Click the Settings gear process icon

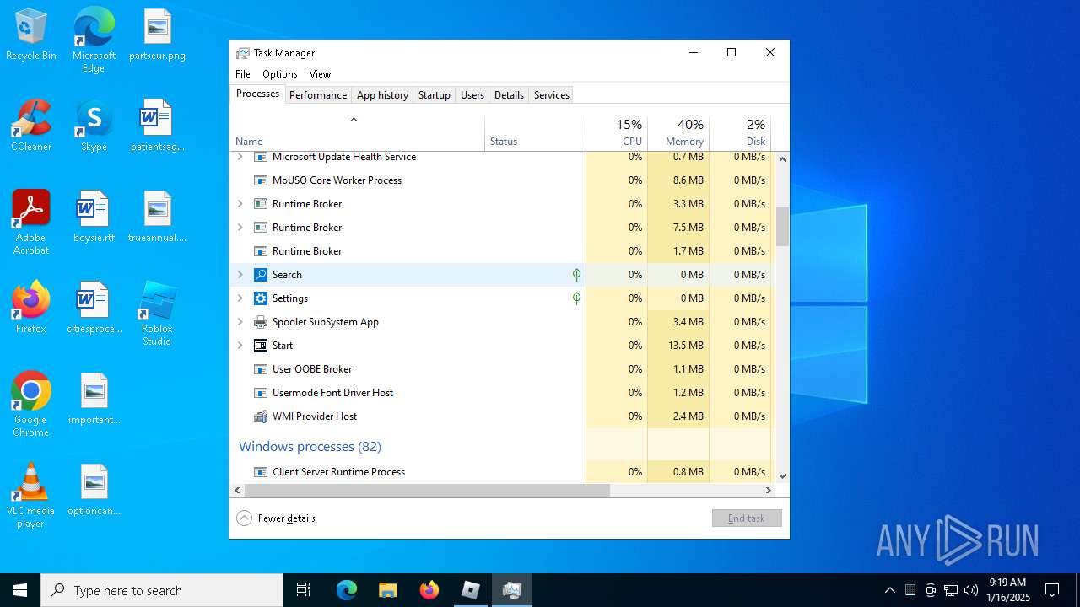pyautogui.click(x=261, y=298)
